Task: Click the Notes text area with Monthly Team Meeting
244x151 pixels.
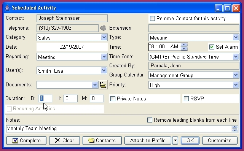Action: (x=119, y=129)
